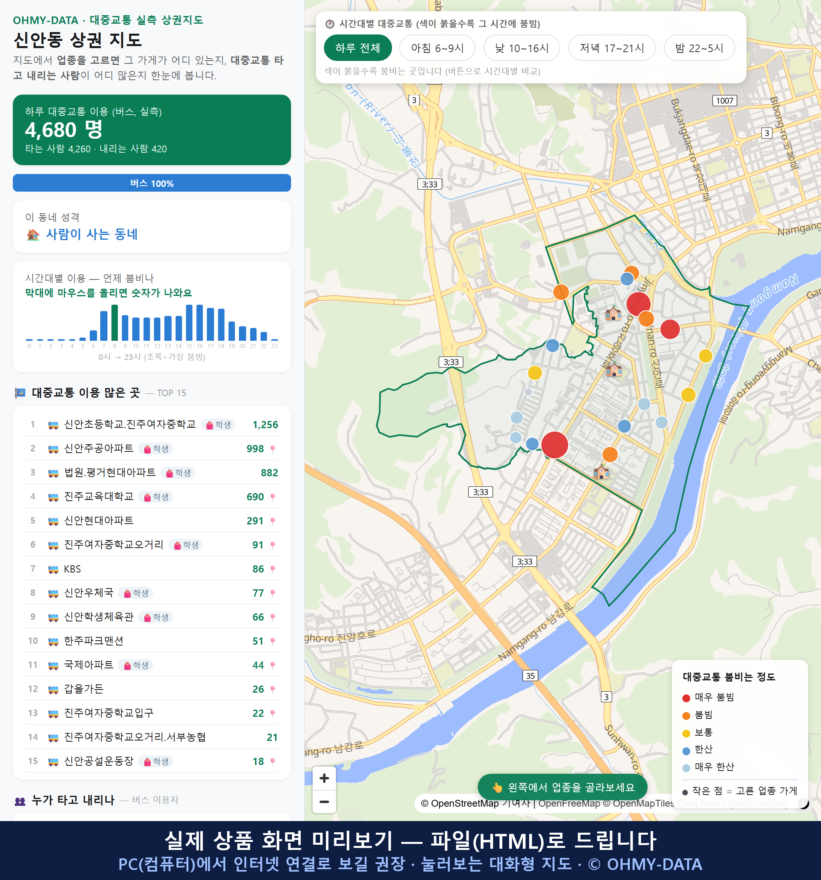
Task: Switch to 낮 10~16시 time filter
Action: click(x=522, y=48)
